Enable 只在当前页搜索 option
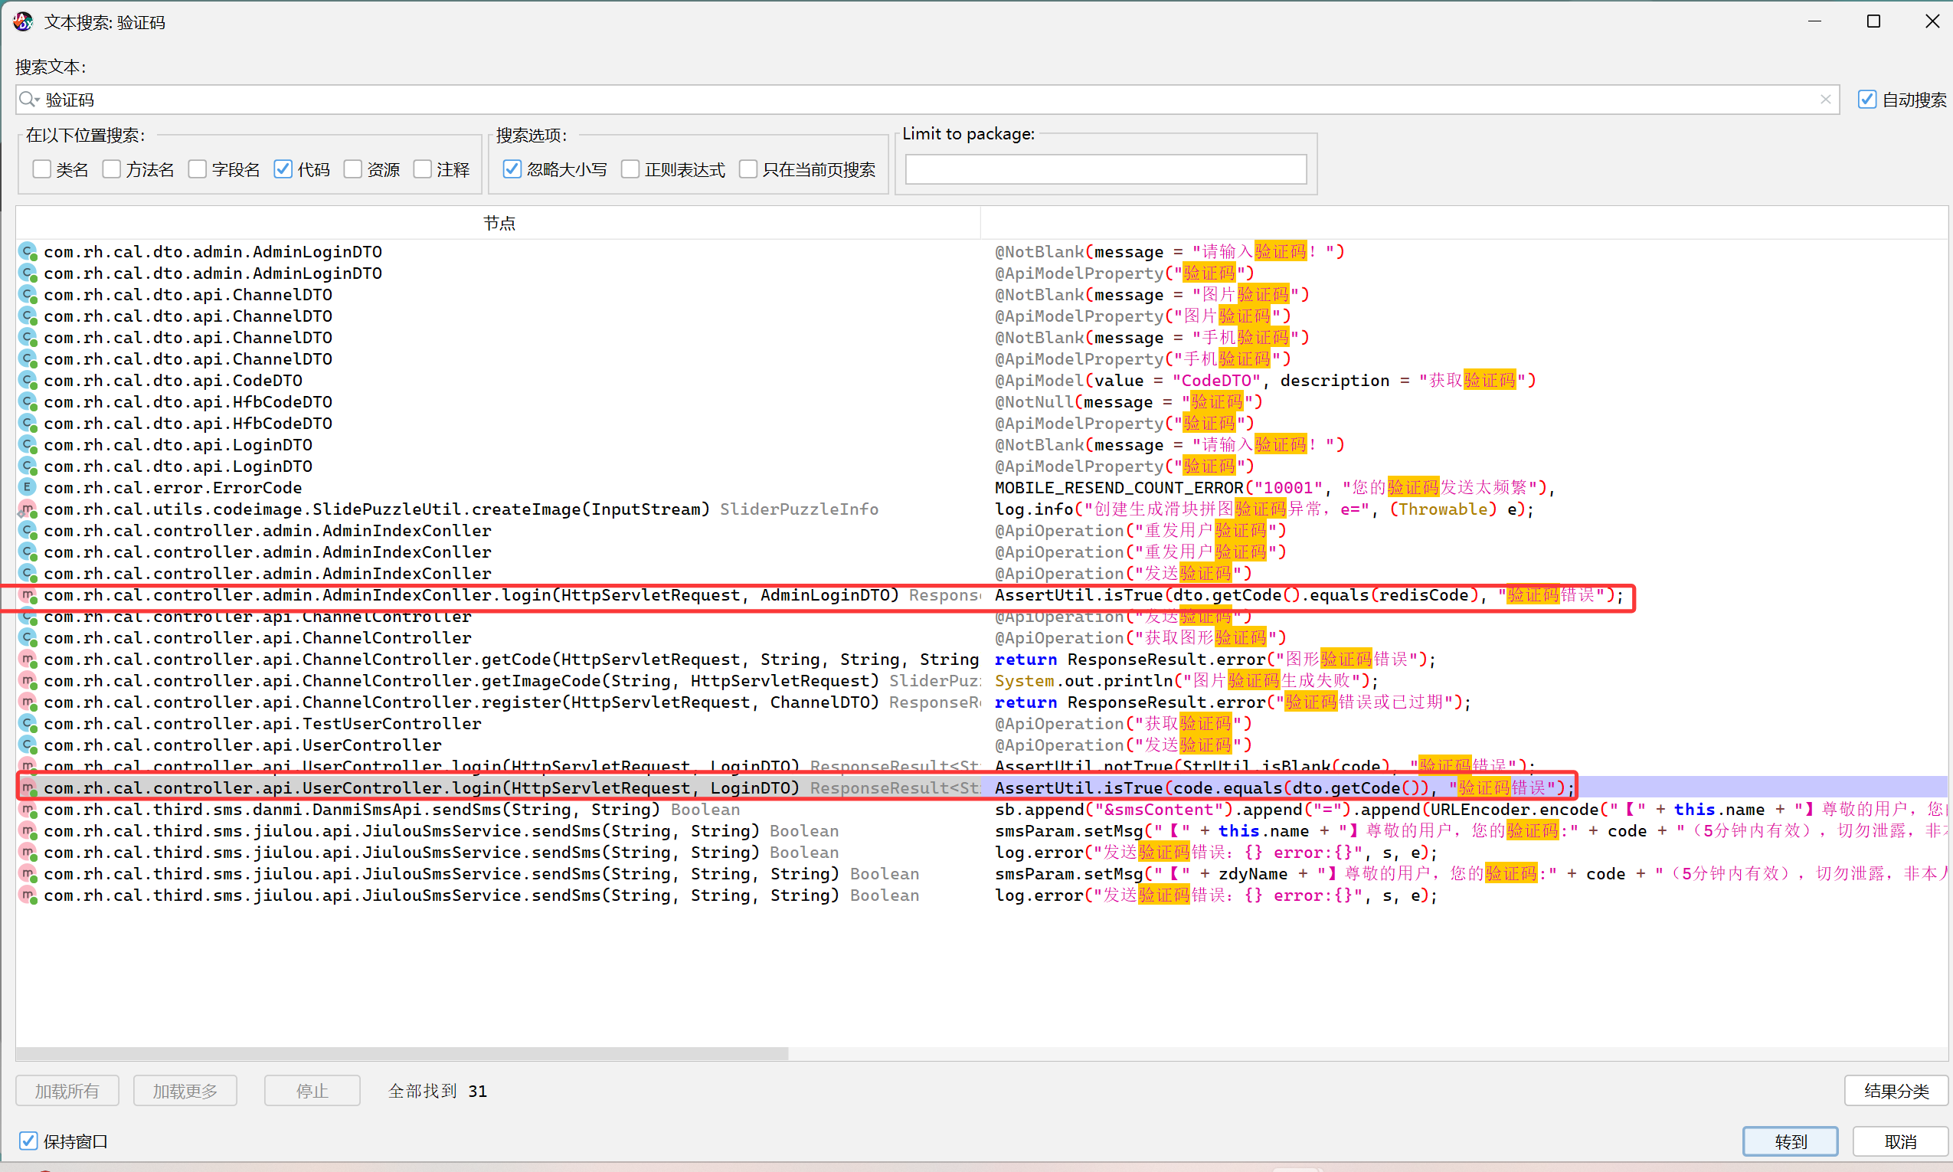 pyautogui.click(x=748, y=169)
